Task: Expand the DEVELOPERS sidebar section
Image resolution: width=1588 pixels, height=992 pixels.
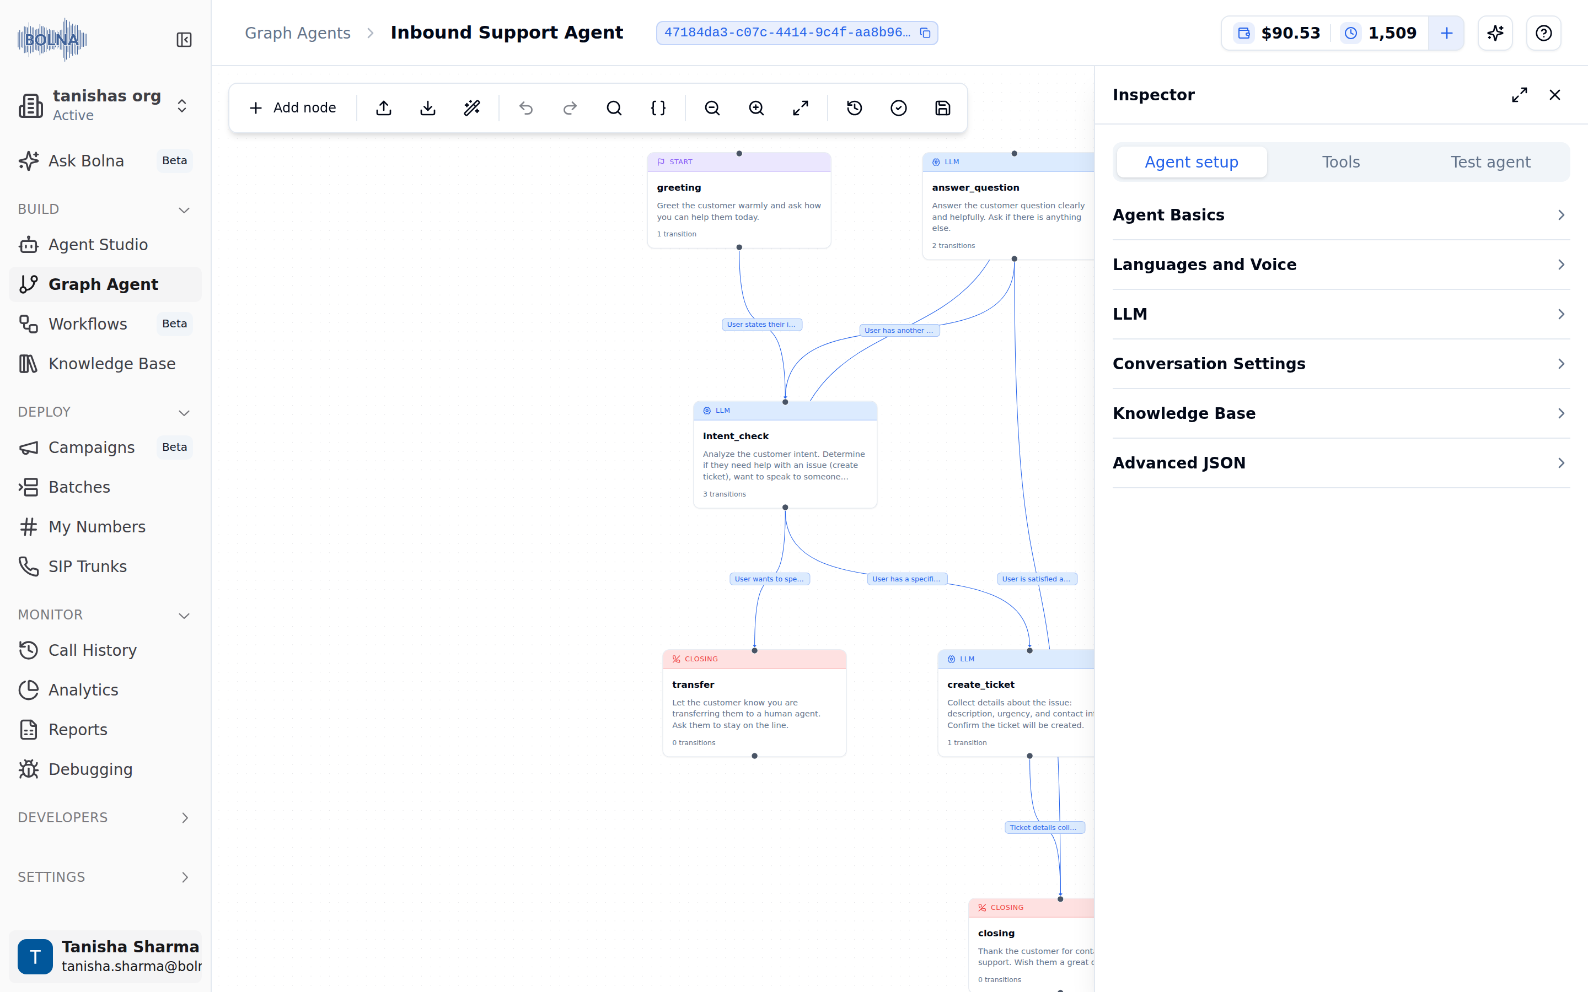Action: [105, 817]
